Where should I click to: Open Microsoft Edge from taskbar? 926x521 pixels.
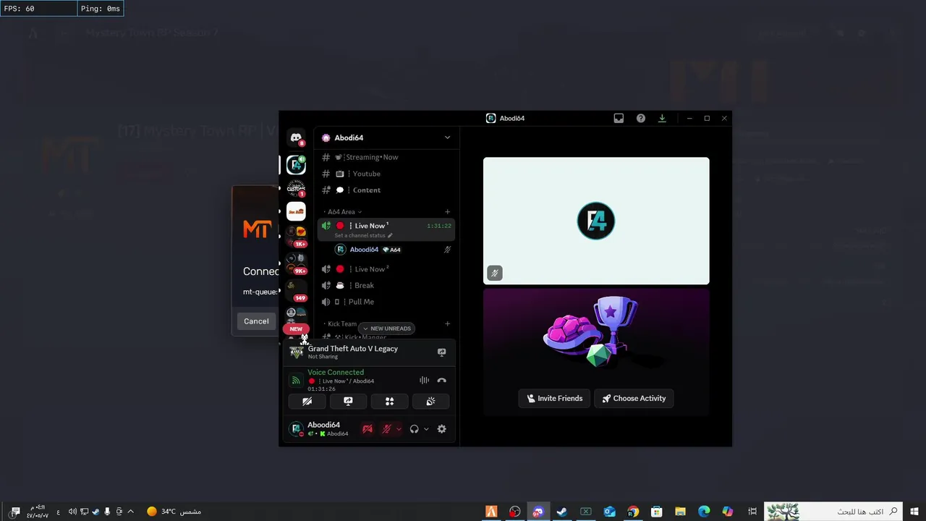[704, 512]
